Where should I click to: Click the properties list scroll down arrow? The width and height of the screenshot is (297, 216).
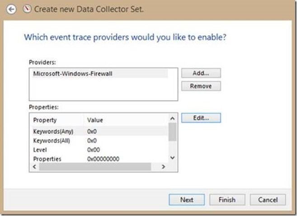coord(172,158)
